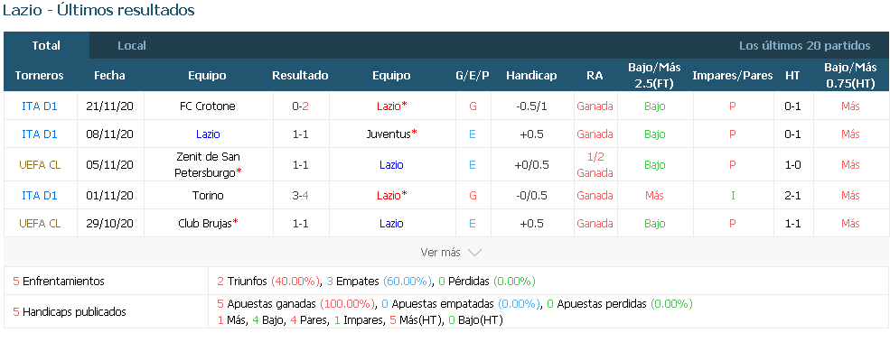Click the Ver más text link
The height and width of the screenshot is (342, 890).
coord(440,253)
